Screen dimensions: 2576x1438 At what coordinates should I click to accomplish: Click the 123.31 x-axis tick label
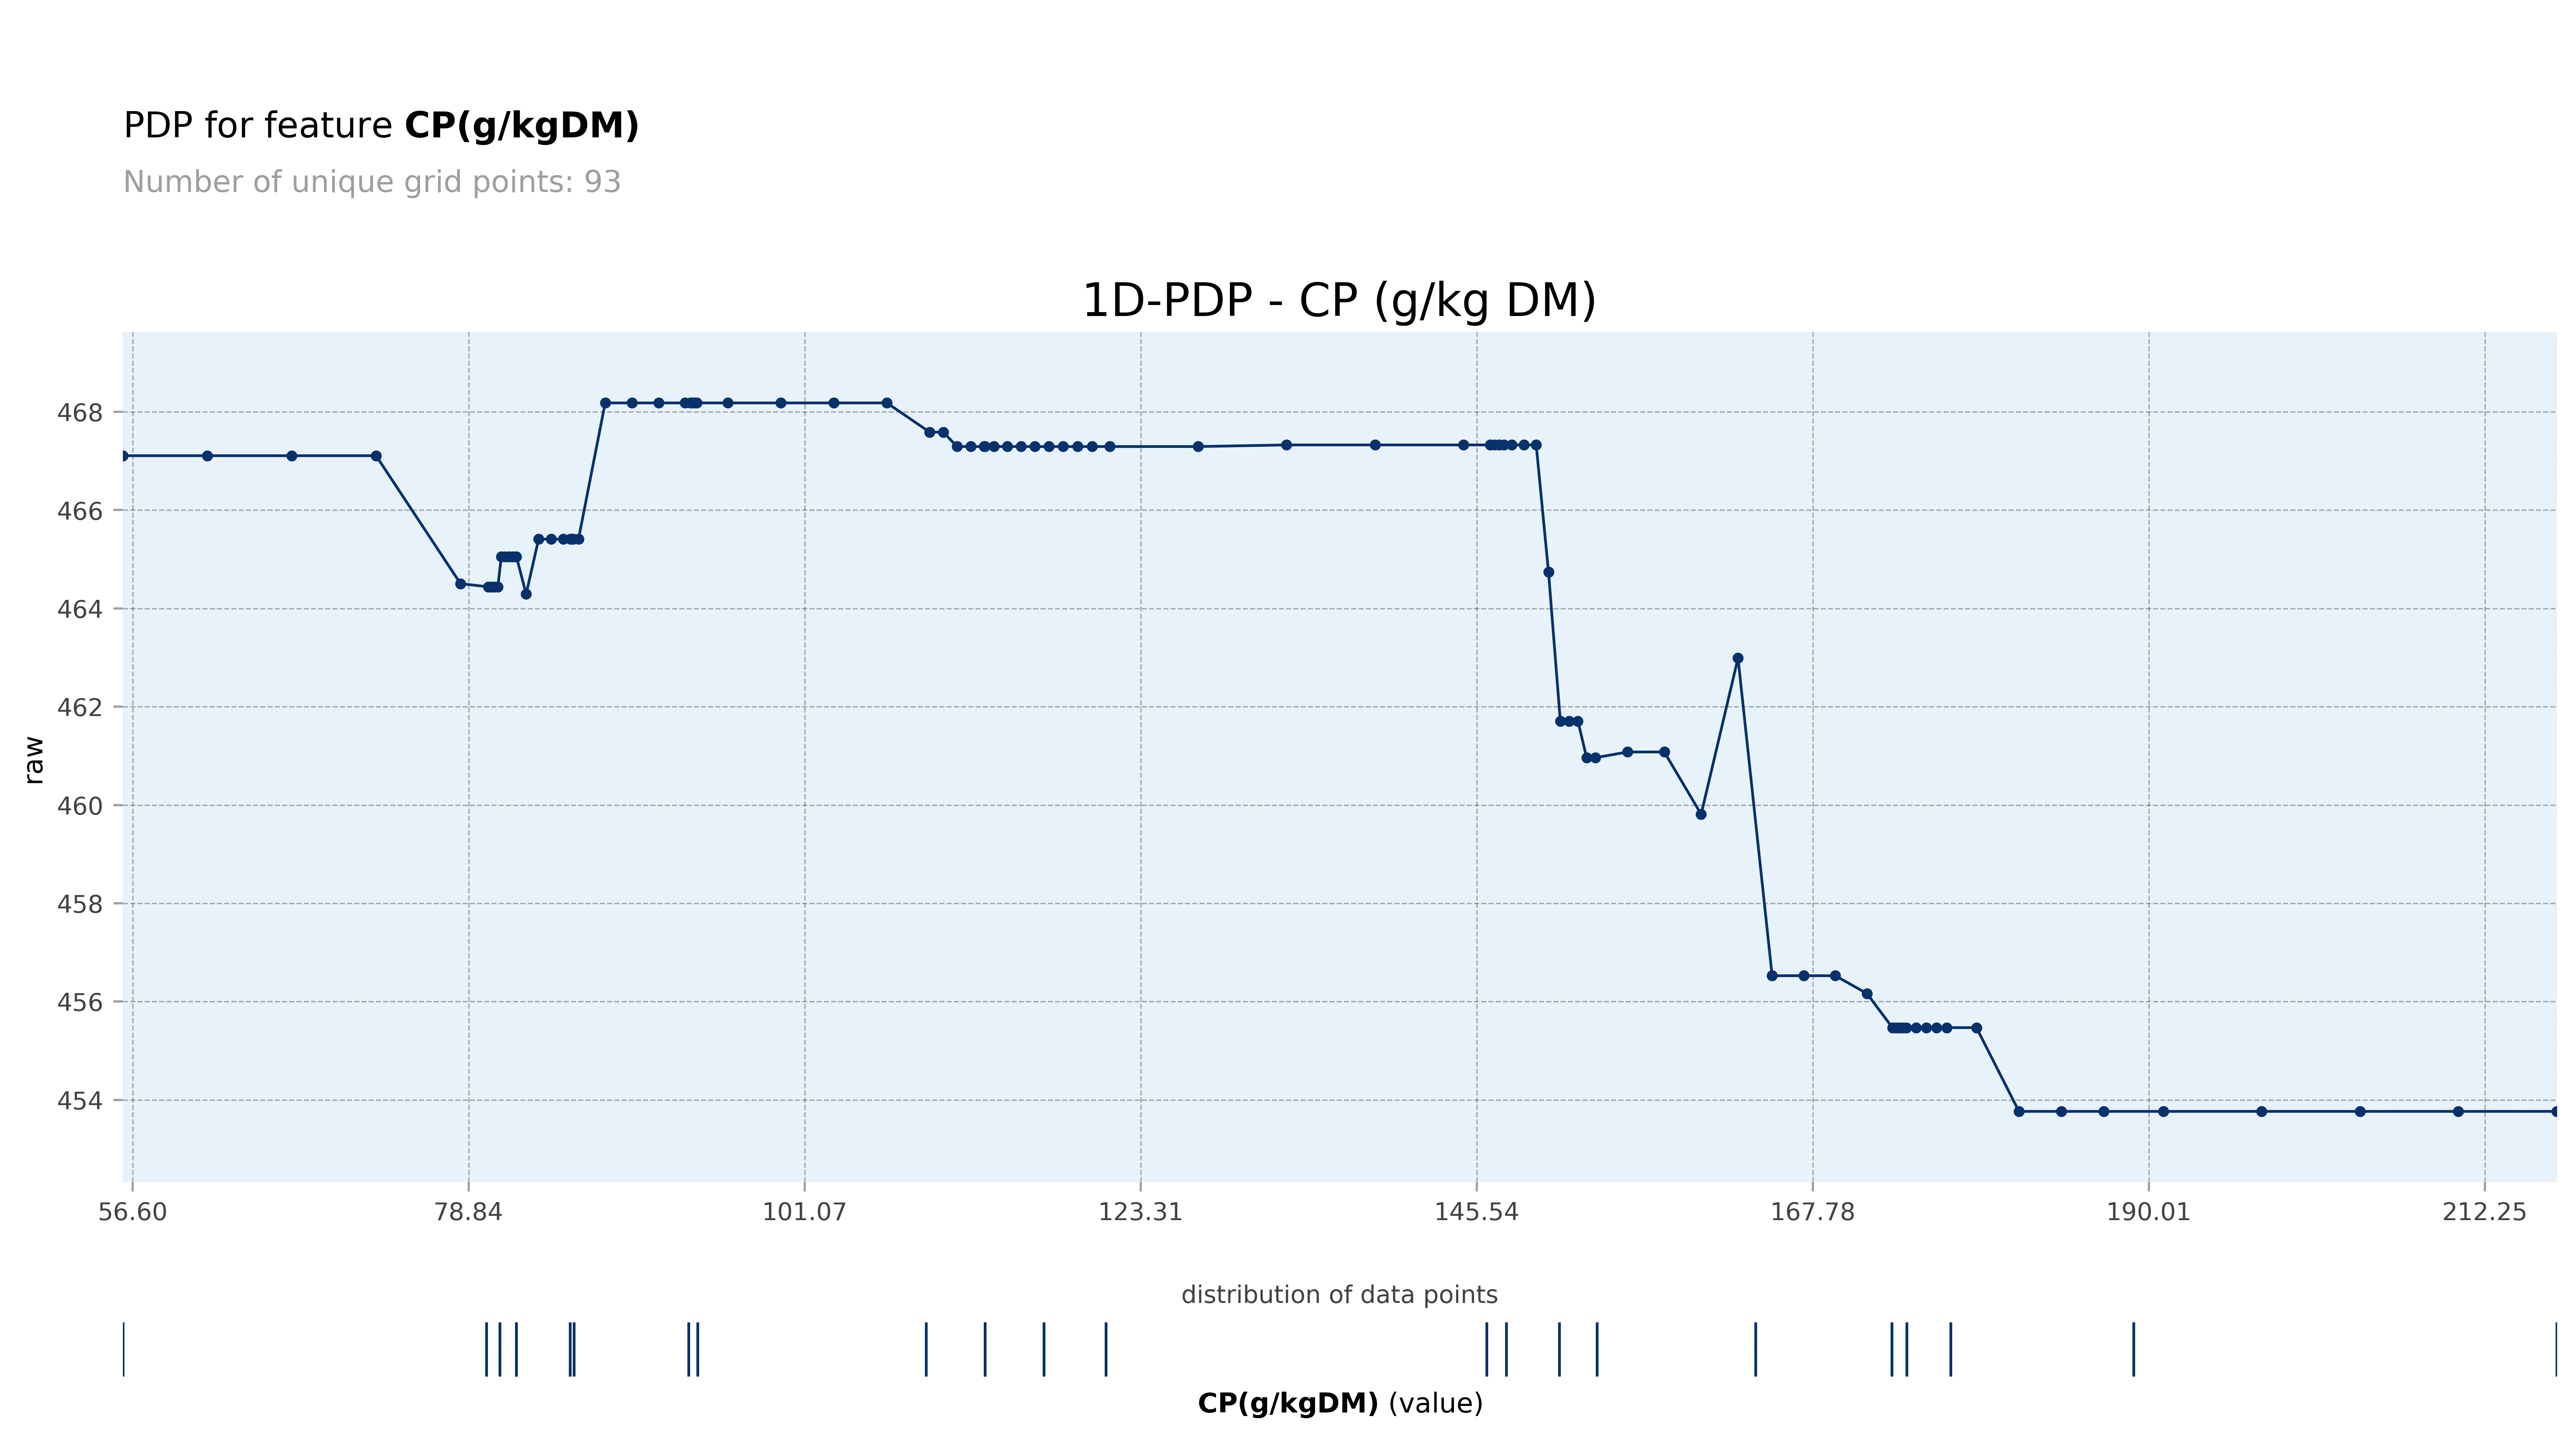pyautogui.click(x=1140, y=1212)
